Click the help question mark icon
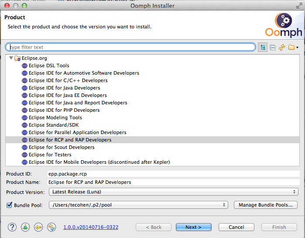This screenshot has height=238, width=305. 12,227
